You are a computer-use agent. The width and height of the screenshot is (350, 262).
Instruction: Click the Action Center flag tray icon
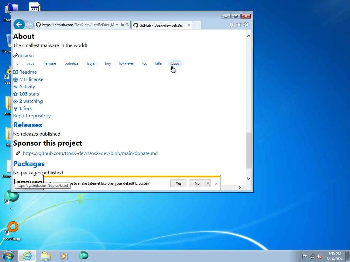[x=304, y=256]
